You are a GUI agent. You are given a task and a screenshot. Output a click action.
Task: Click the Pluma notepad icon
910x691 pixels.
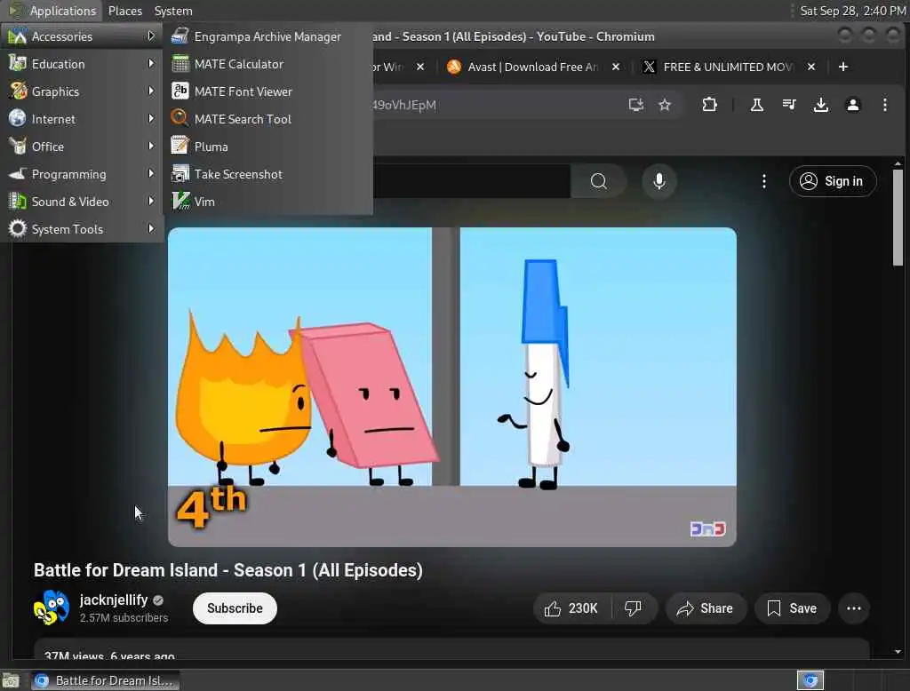[180, 146]
